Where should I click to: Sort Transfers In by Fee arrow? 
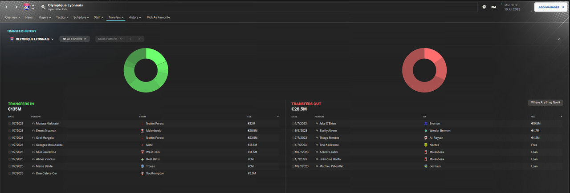278,117
